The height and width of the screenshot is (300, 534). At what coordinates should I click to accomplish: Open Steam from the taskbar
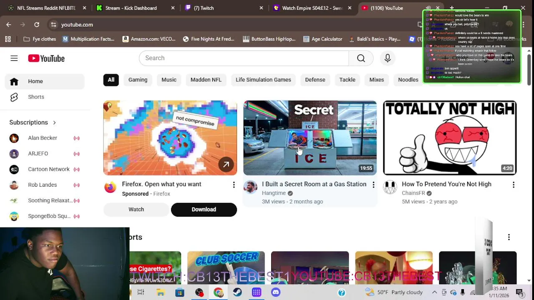(237, 292)
